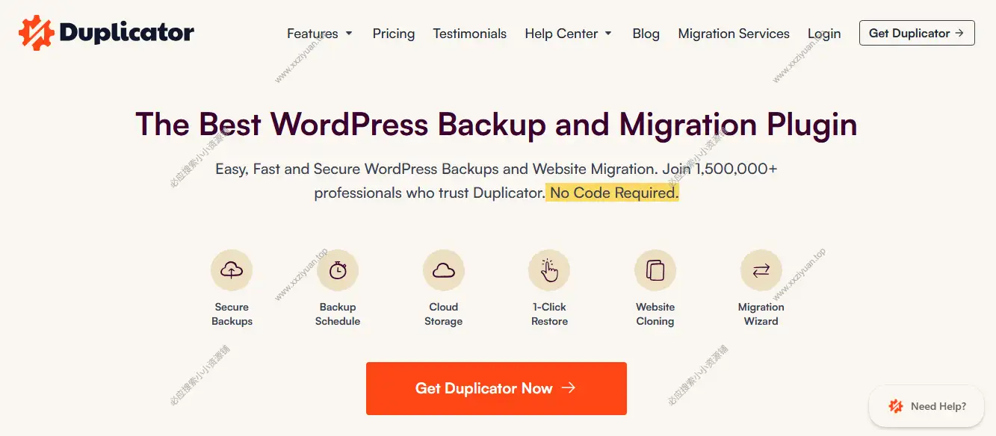Open Migration Services from the navbar
Viewport: 996px width, 436px height.
(733, 34)
